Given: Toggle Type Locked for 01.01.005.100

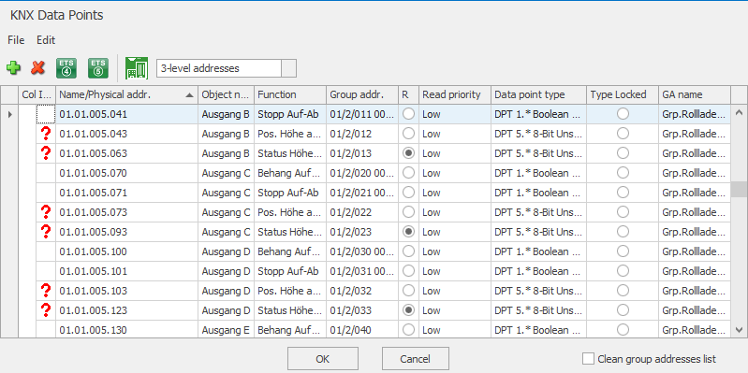Looking at the screenshot, I should pos(623,251).
